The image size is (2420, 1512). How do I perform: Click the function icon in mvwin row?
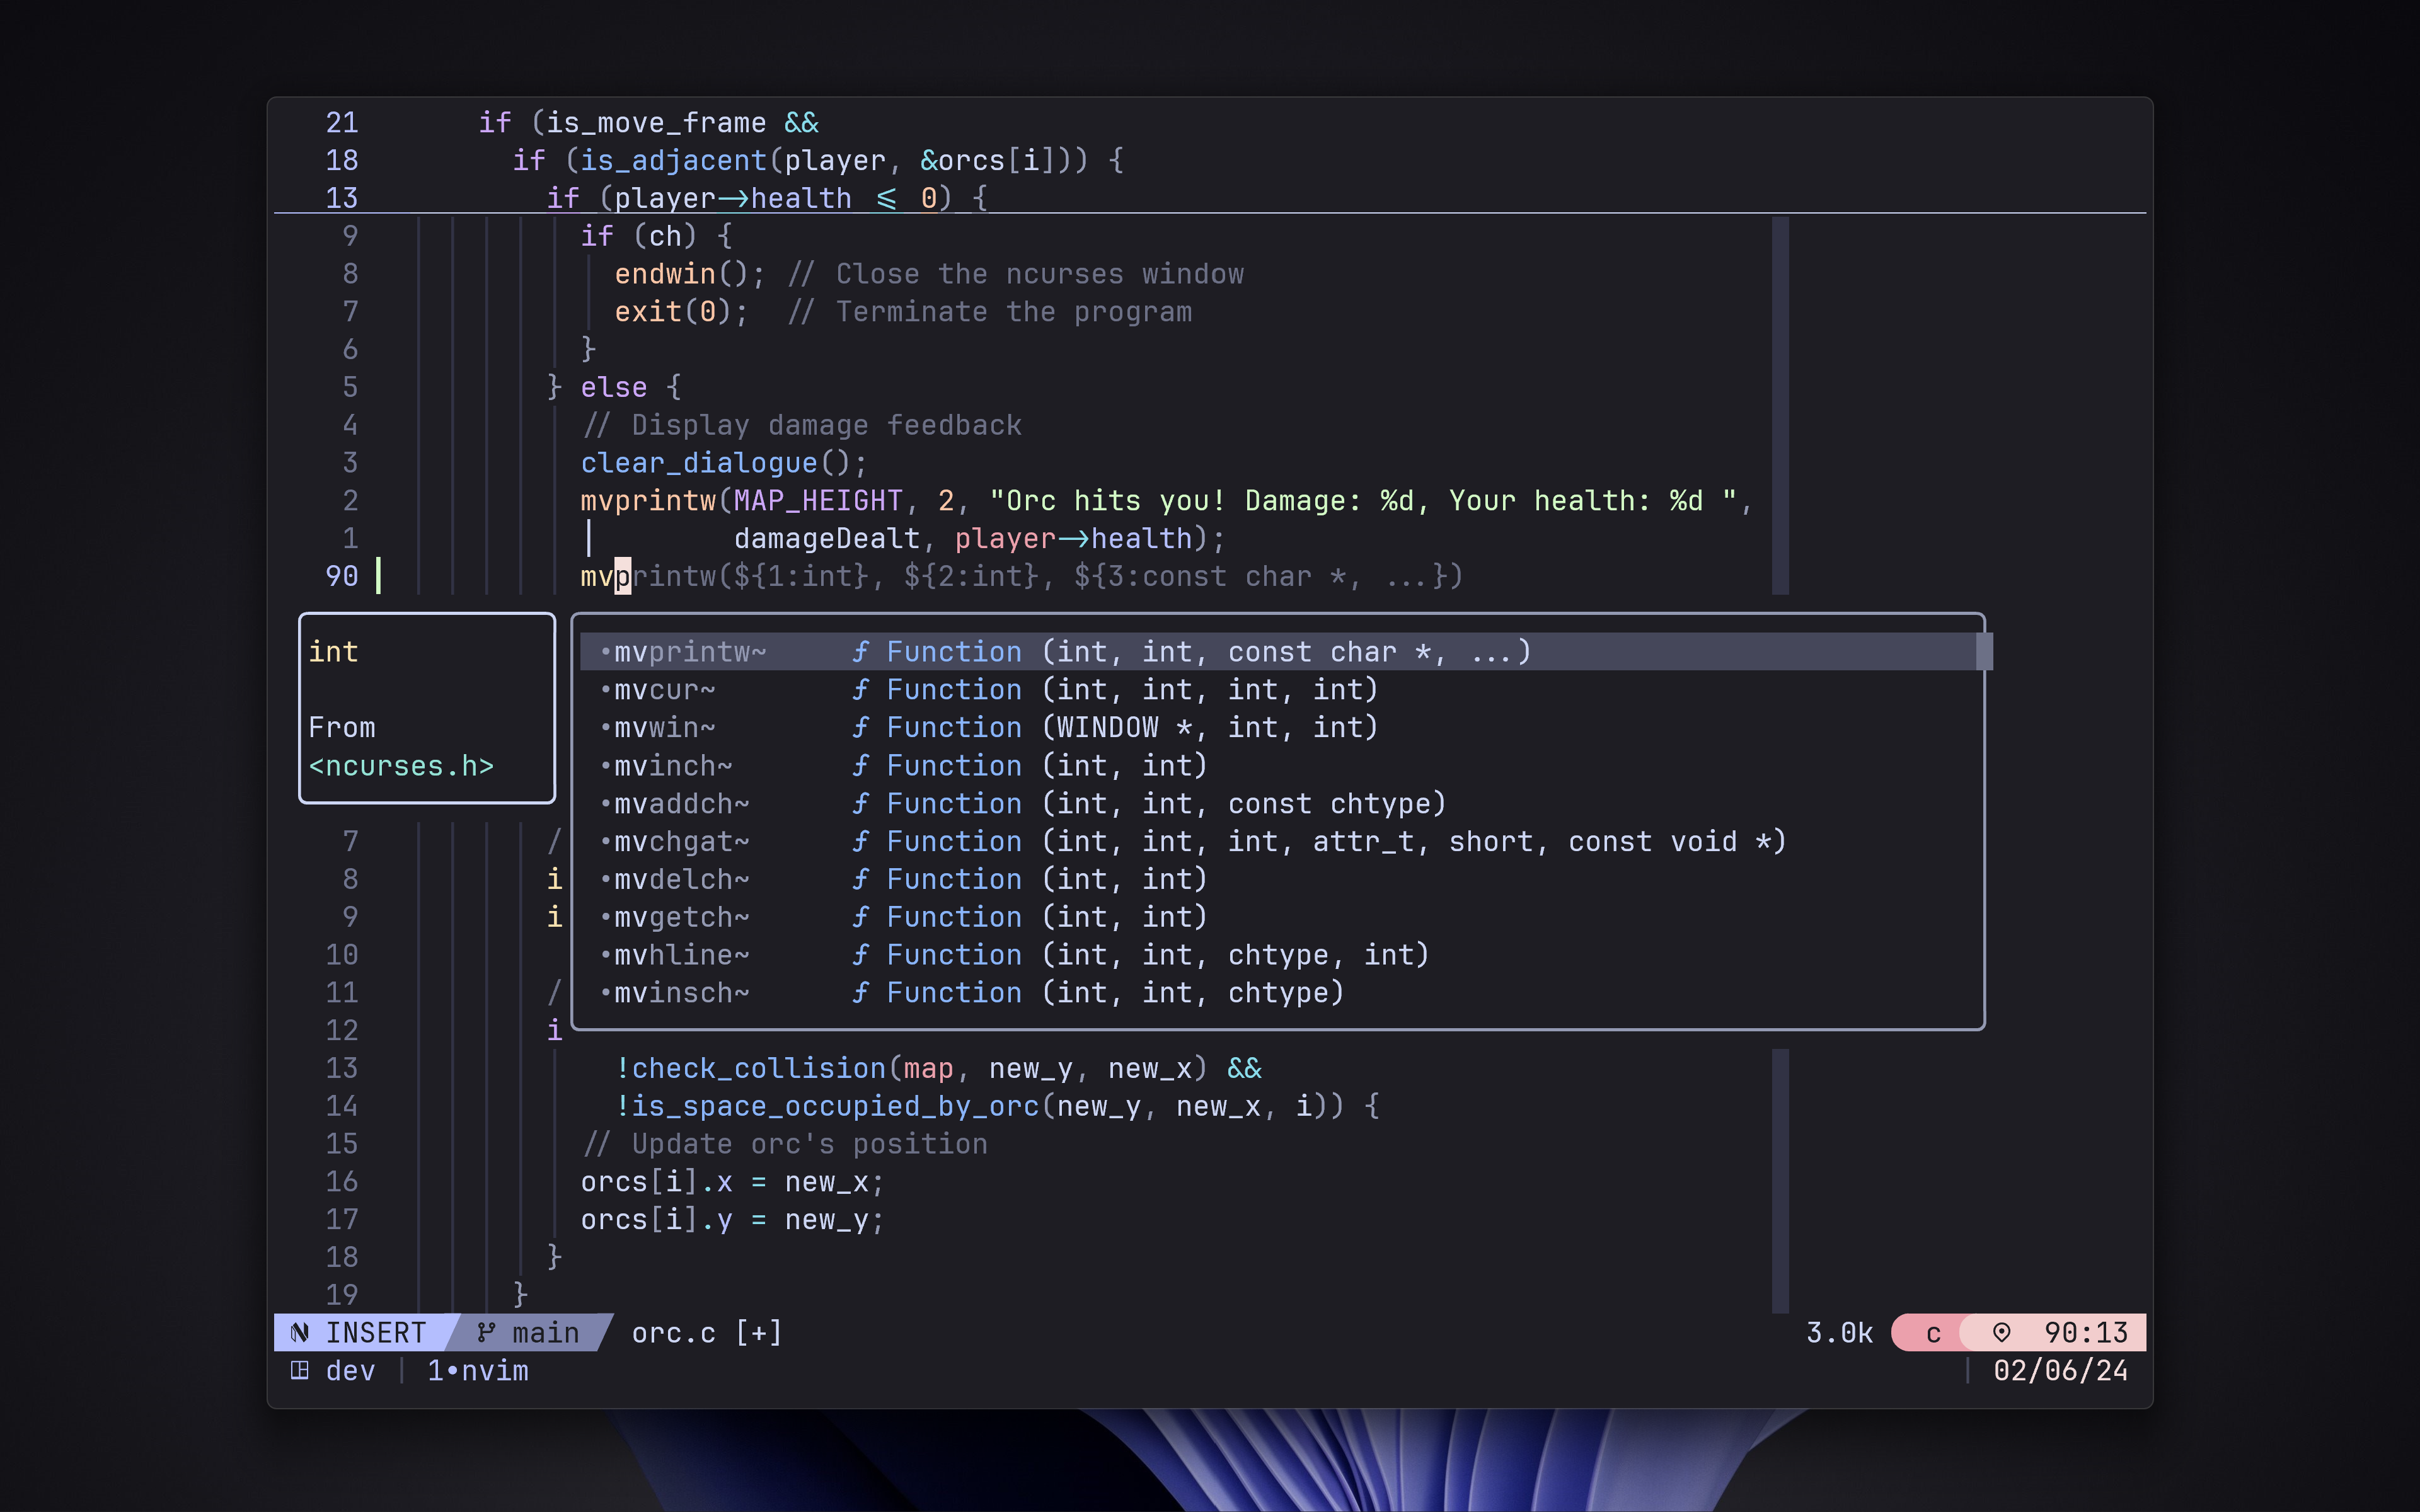(860, 728)
